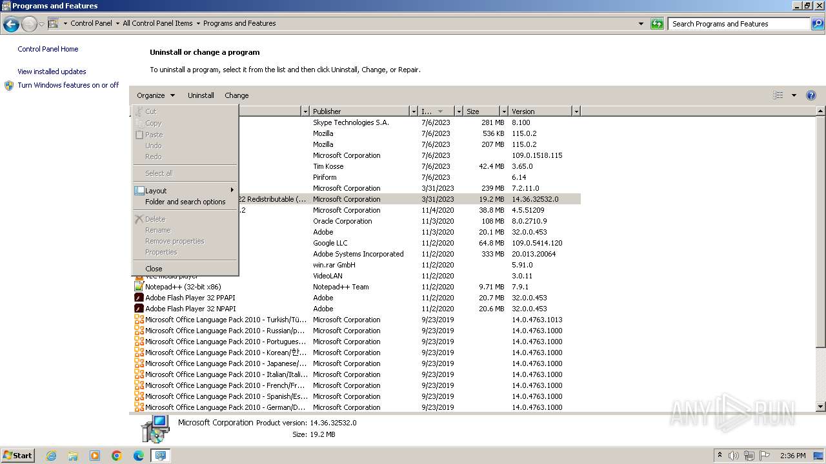Open the Installed On column filter dropdown
The width and height of the screenshot is (826, 464).
coord(459,111)
